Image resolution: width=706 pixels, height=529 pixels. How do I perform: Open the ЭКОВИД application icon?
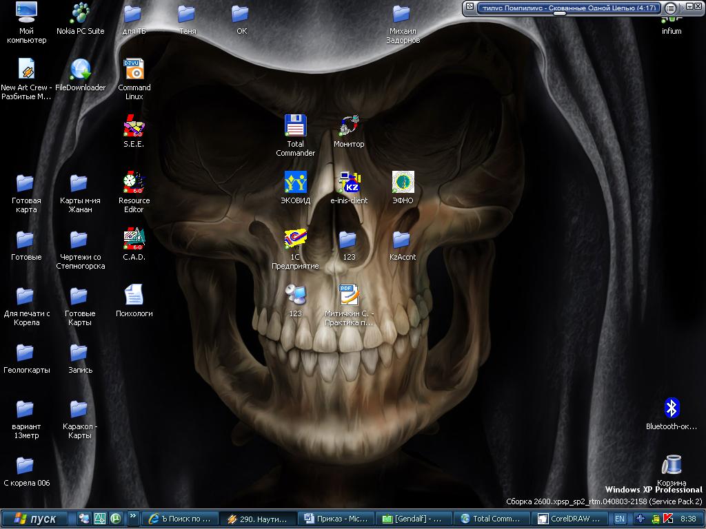coord(295,183)
